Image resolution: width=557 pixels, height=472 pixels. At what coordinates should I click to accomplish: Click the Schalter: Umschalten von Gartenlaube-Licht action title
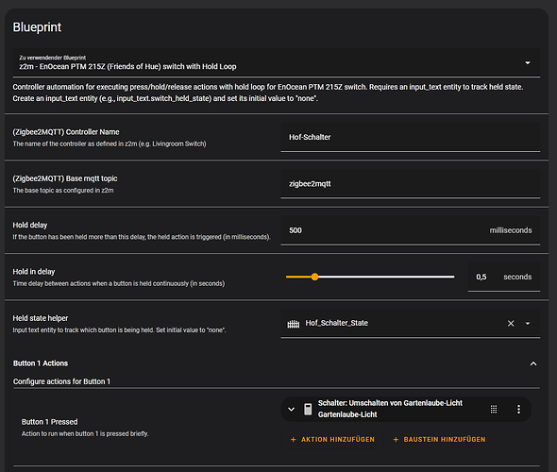(x=390, y=403)
